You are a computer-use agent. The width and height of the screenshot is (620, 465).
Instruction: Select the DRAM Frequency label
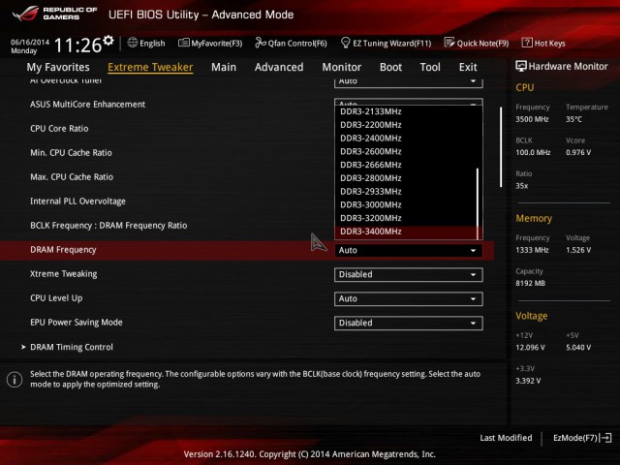tap(63, 250)
